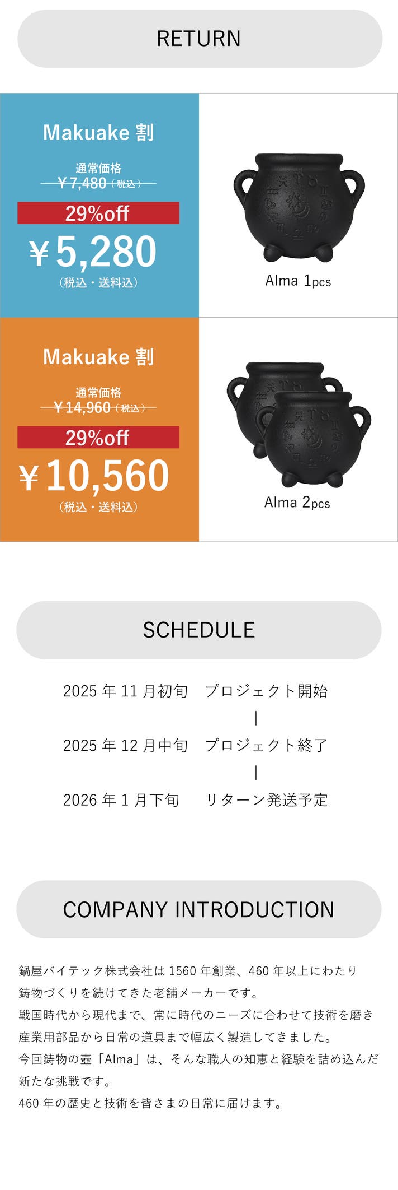Open the COMPANY INTRODUCTION section header
The width and height of the screenshot is (398, 1190).
[199, 909]
